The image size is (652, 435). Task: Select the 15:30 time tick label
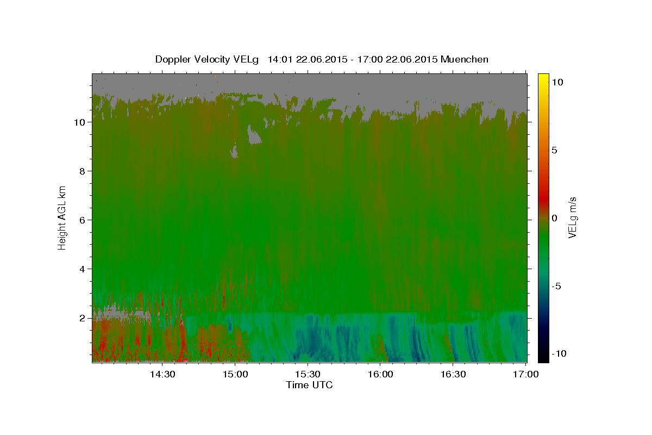[308, 374]
